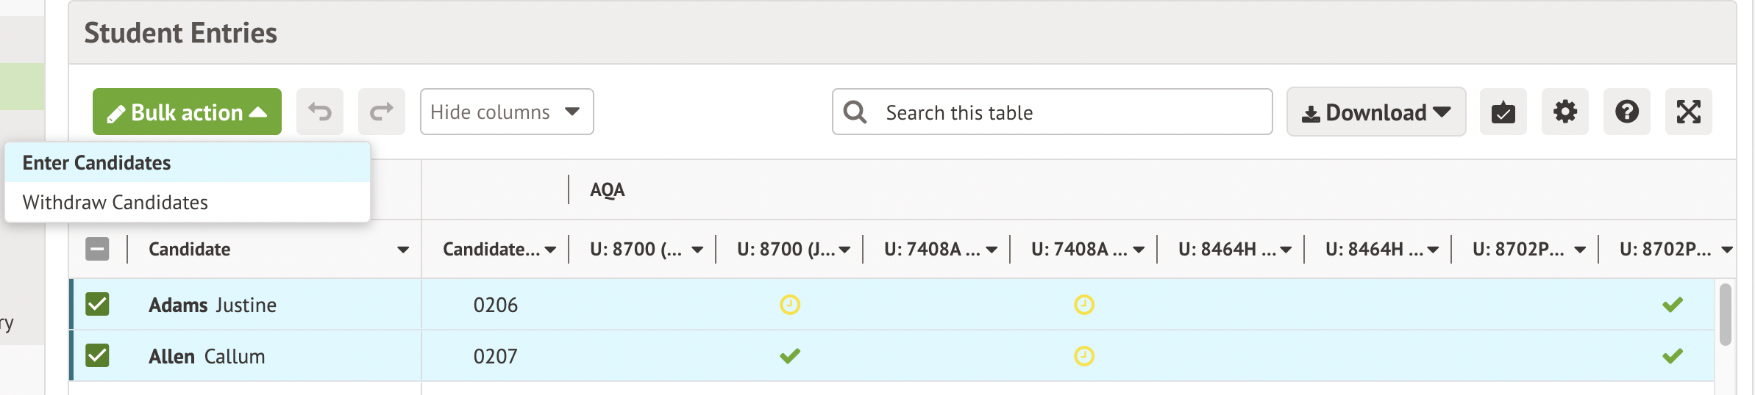Choose Withdraw Candidates option
The width and height of the screenshot is (1755, 395).
[x=115, y=202]
